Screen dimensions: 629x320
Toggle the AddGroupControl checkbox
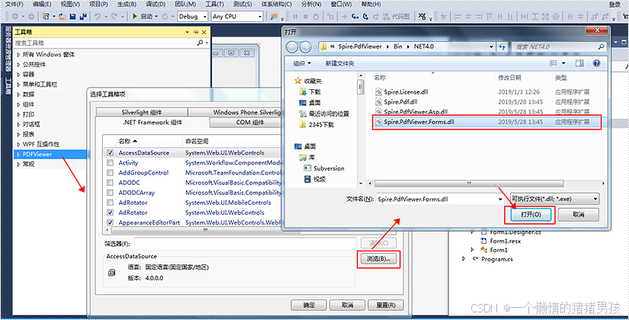110,173
